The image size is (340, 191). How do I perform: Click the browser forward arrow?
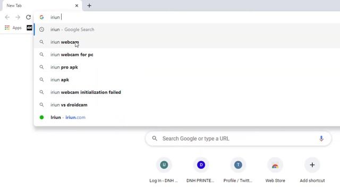tap(18, 17)
